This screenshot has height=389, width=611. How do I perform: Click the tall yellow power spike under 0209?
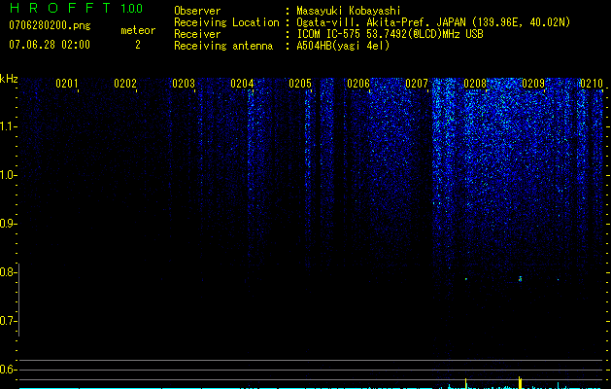click(520, 382)
